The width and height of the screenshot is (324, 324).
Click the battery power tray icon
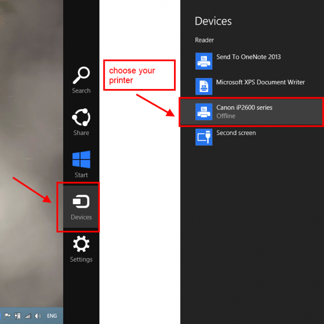pos(18,316)
